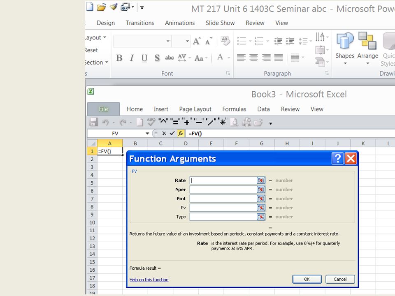Toggle text Shadow in PowerPoint Font group
This screenshot has width=395, height=296.
(x=157, y=58)
